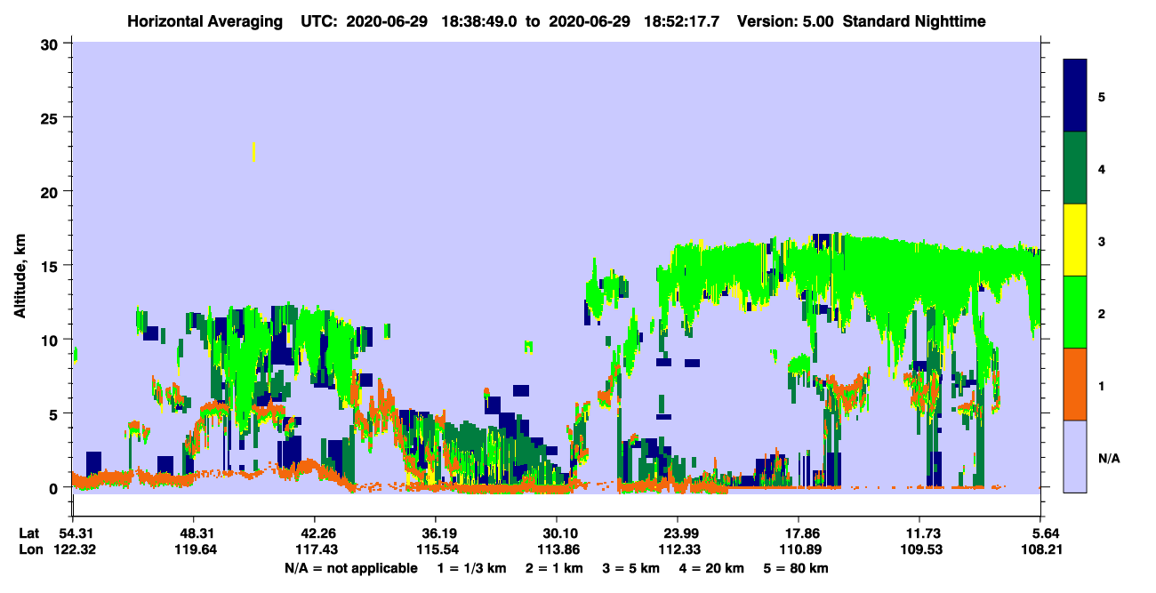Screen dimensions: 1156x593
Task: Click the bright green color bar segment labeled 2
Action: click(1075, 312)
